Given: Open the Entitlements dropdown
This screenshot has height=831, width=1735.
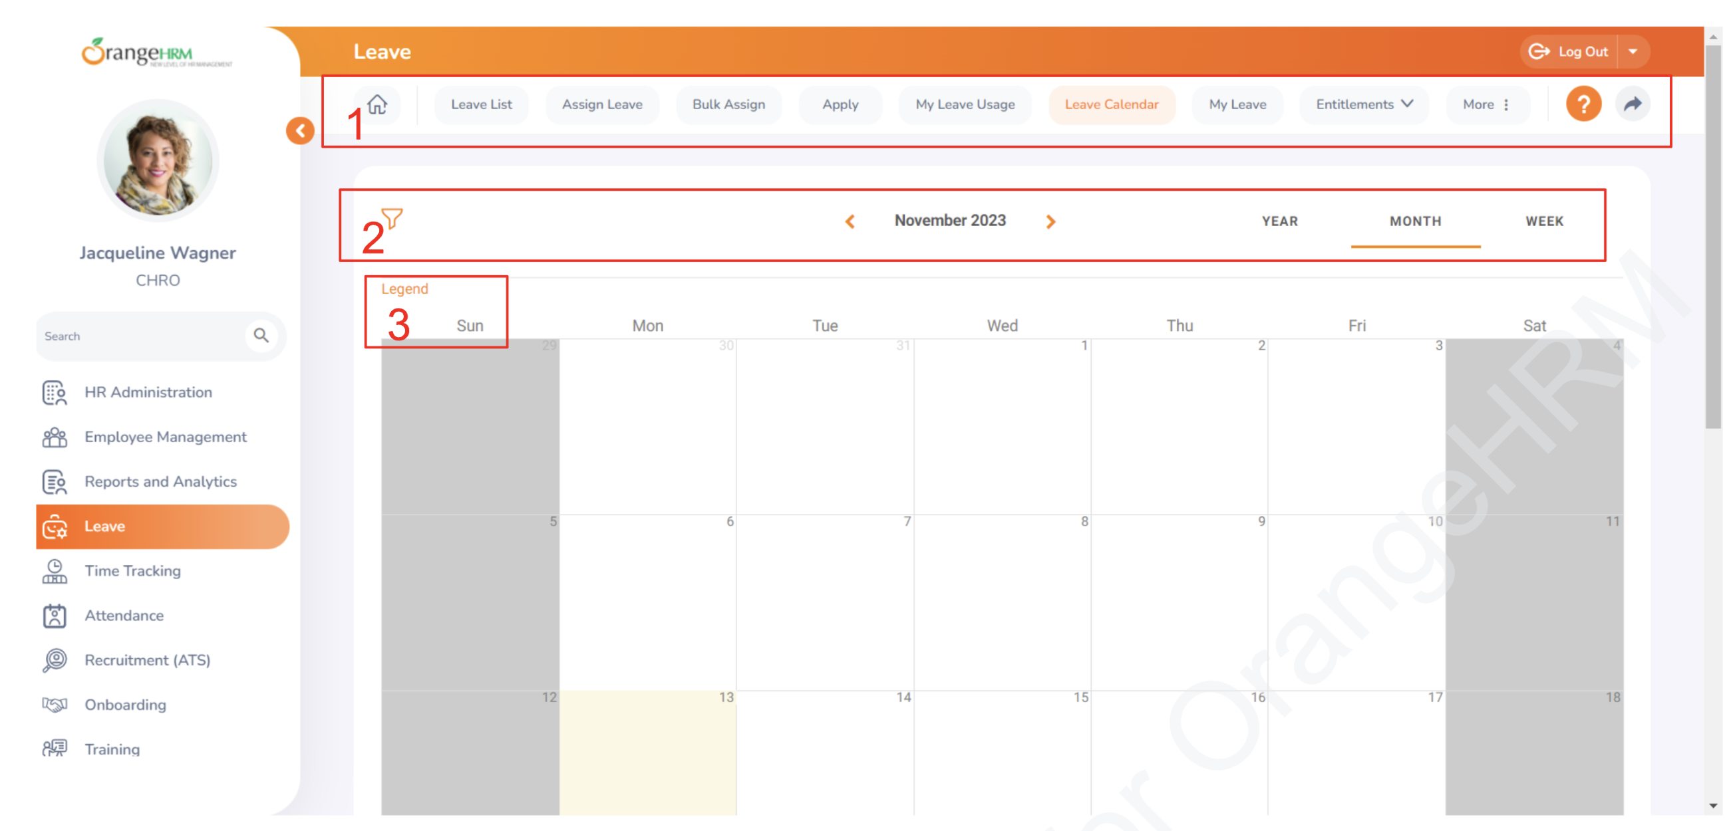Looking at the screenshot, I should (1364, 104).
